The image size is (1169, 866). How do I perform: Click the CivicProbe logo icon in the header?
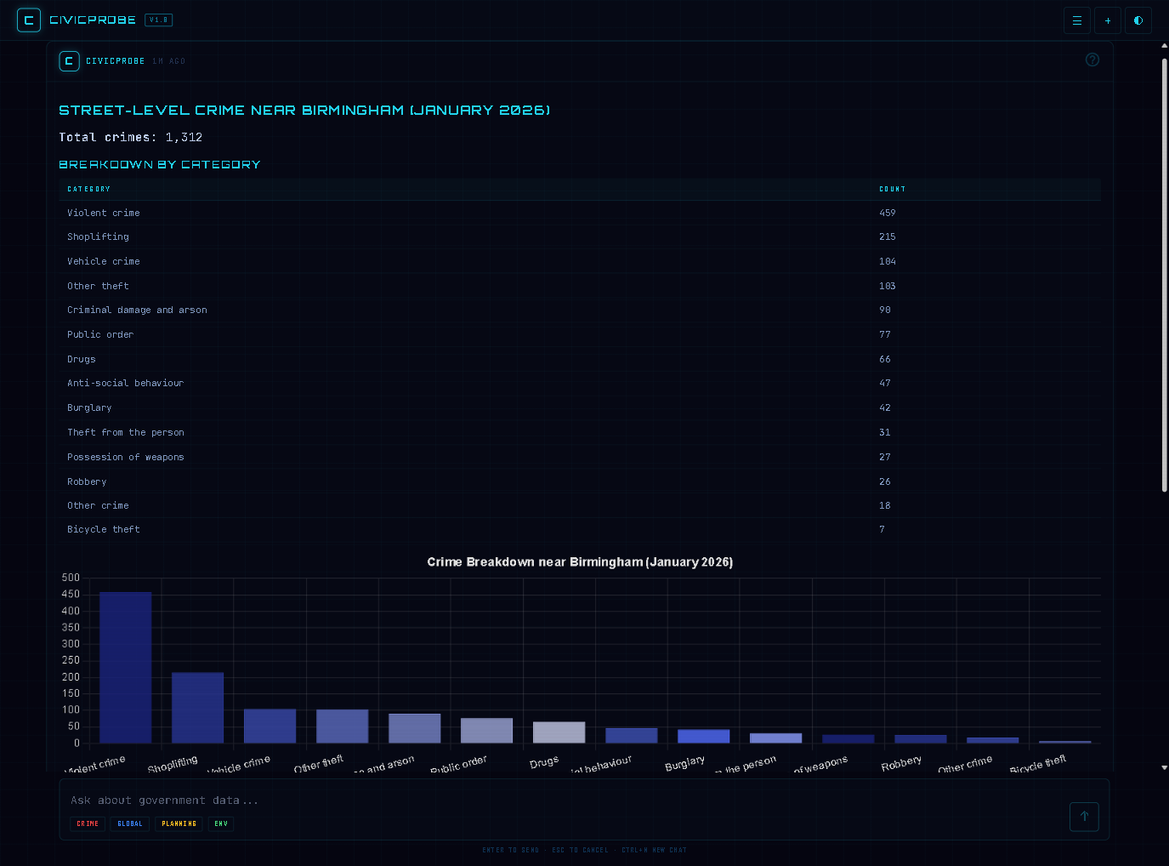(x=28, y=20)
